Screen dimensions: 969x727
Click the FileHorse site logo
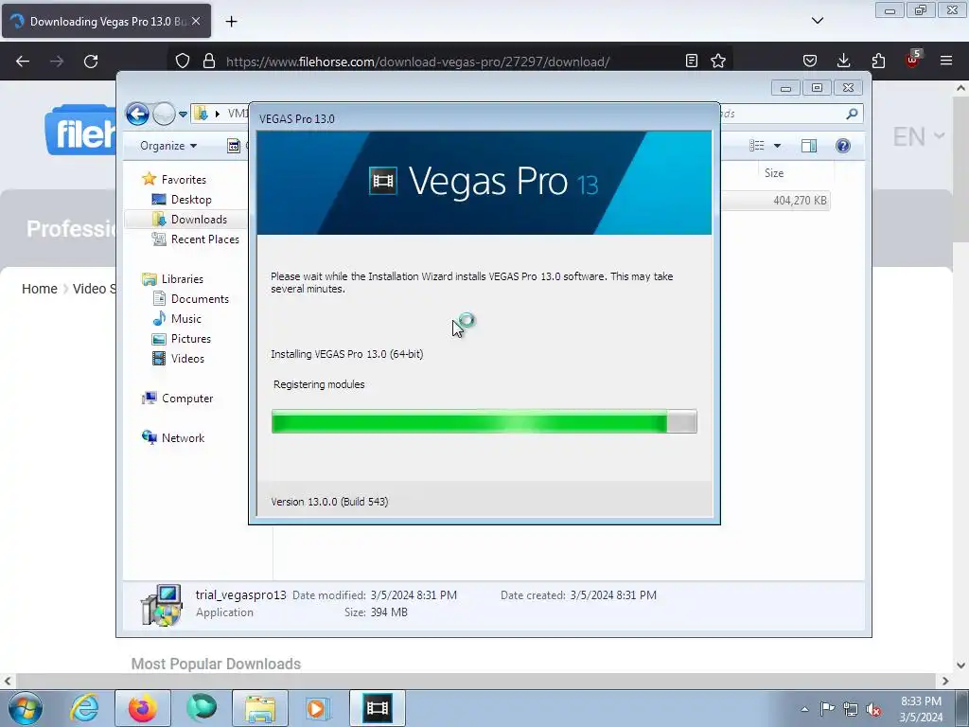[x=80, y=131]
